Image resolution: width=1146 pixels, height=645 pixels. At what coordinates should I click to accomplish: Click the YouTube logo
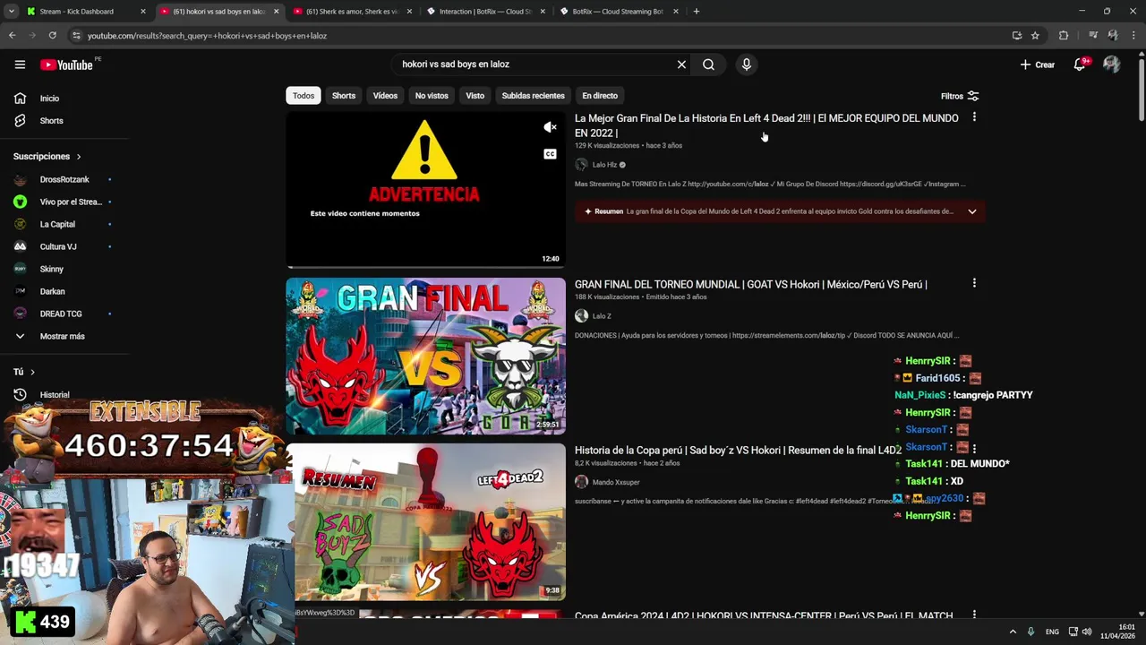(67, 64)
